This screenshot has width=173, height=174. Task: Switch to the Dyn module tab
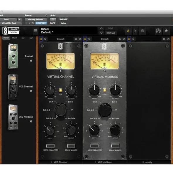click(31, 38)
